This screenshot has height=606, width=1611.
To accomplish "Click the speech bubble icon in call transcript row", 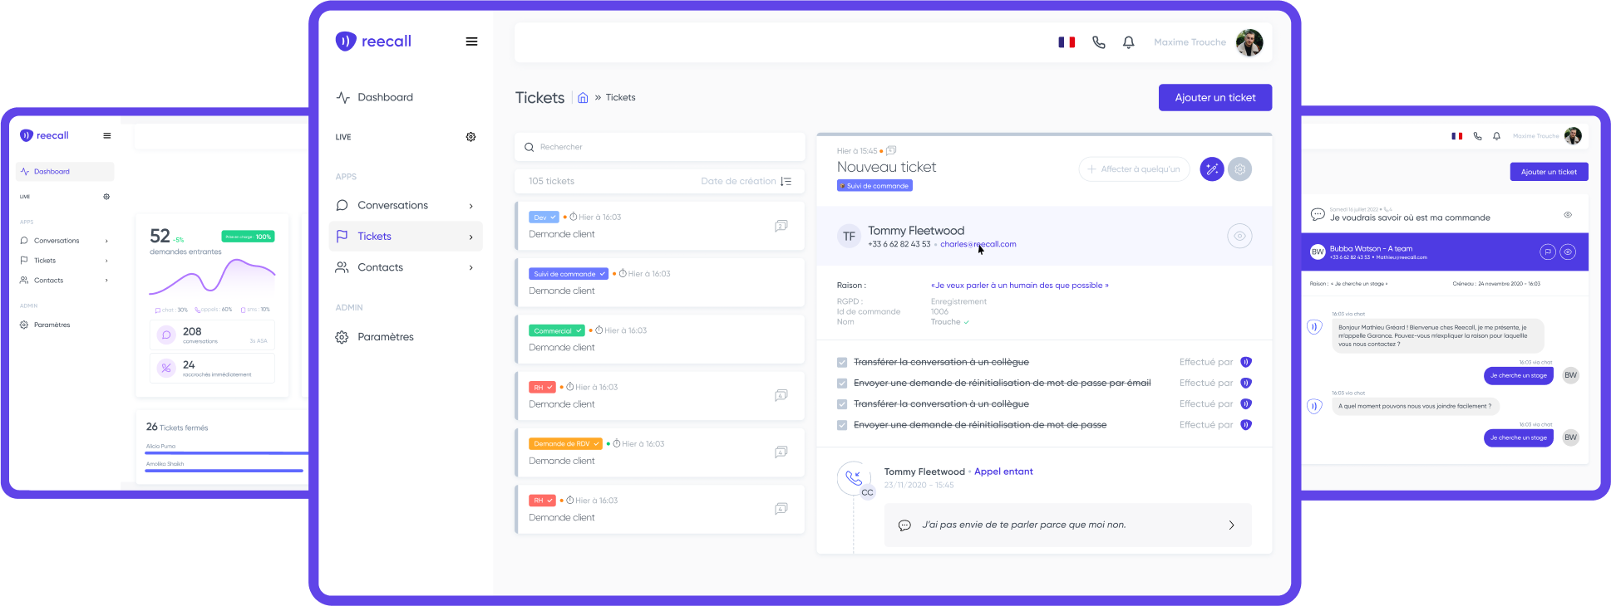I will point(904,525).
